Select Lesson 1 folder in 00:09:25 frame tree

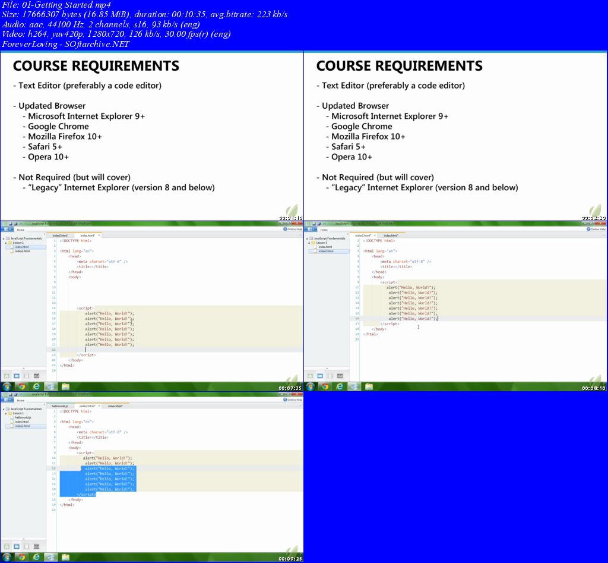(18, 413)
